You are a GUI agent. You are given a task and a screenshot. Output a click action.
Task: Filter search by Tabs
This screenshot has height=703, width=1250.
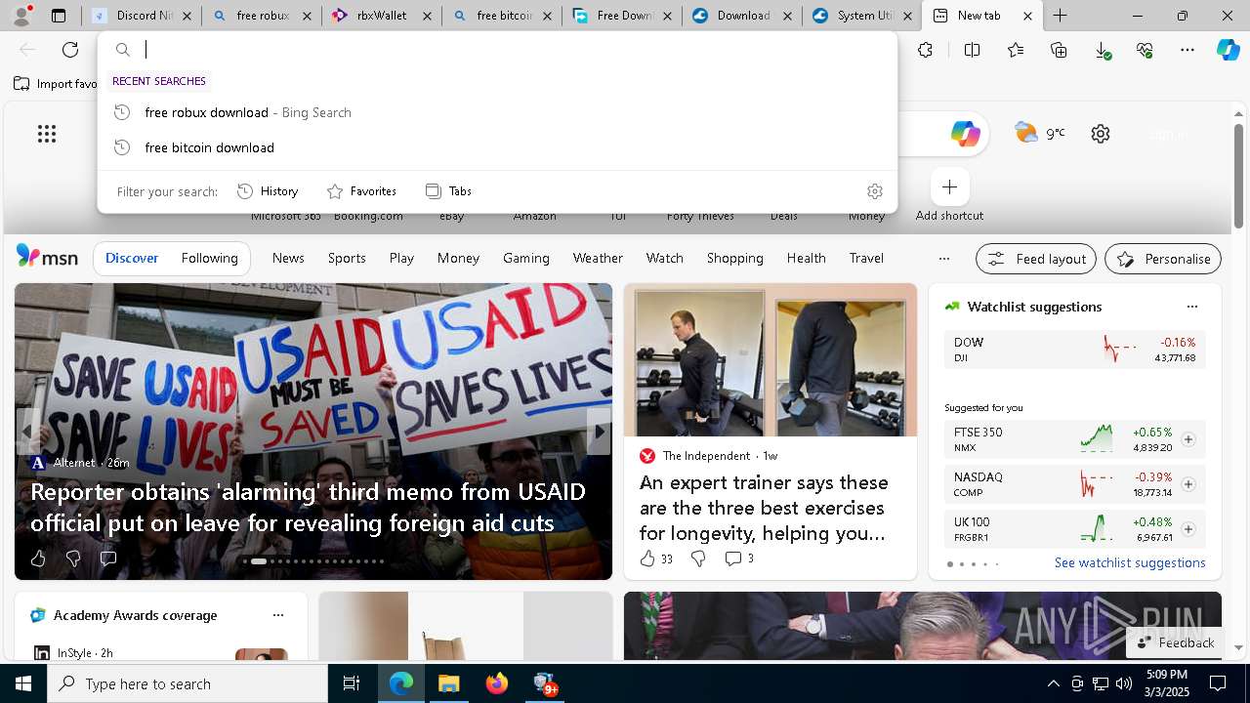pyautogui.click(x=448, y=191)
